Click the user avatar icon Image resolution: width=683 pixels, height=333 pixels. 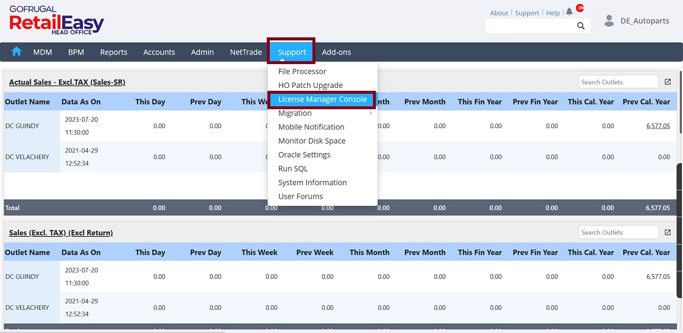pyautogui.click(x=609, y=21)
